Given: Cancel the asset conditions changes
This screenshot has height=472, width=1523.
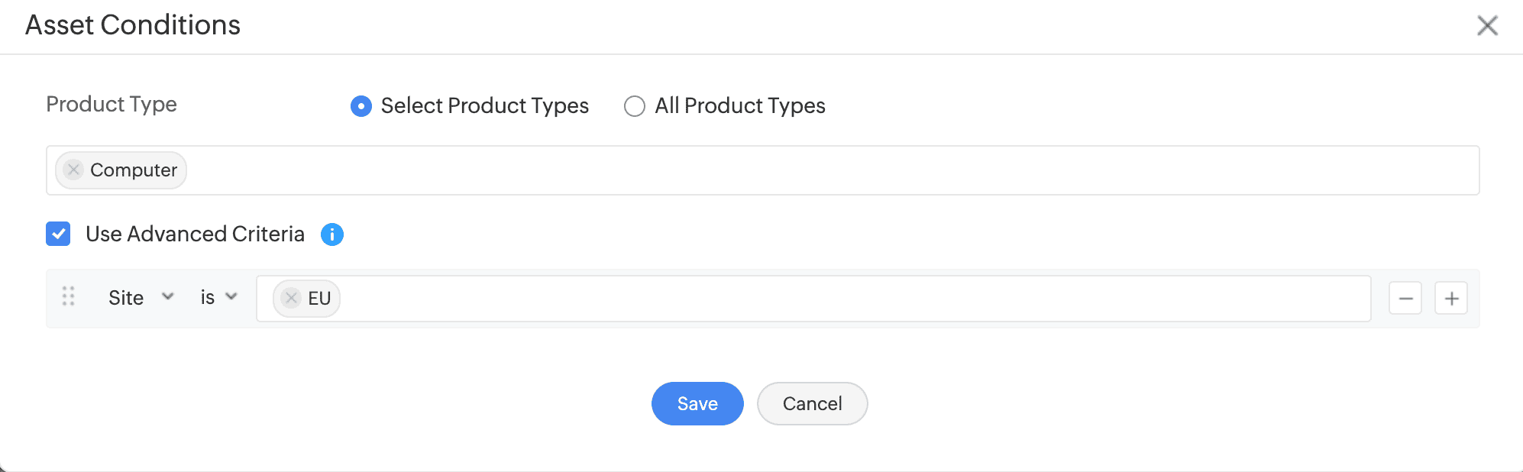Looking at the screenshot, I should pos(812,403).
